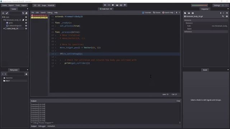This screenshot has width=230, height=129.
Task: Click the Inspector object history icon
Action: click(x=227, y=13)
